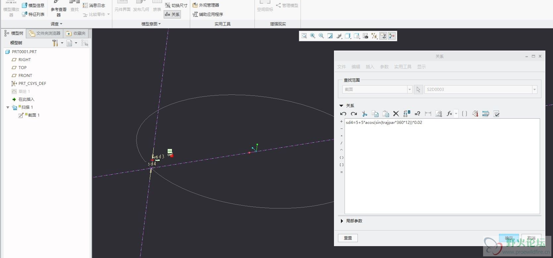The width and height of the screenshot is (553, 258).
Task: Click the Zoom In magnifier icon
Action: [312, 36]
